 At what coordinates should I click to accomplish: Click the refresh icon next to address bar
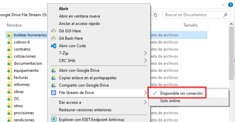[x=156, y=15]
